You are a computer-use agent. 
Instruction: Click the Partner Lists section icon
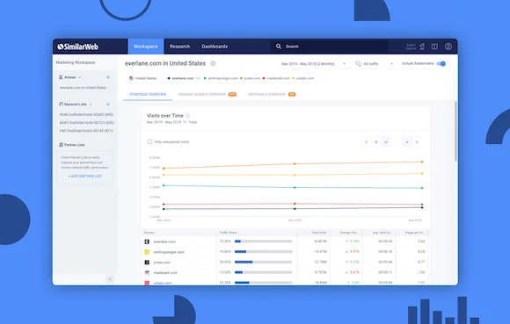[x=61, y=145]
